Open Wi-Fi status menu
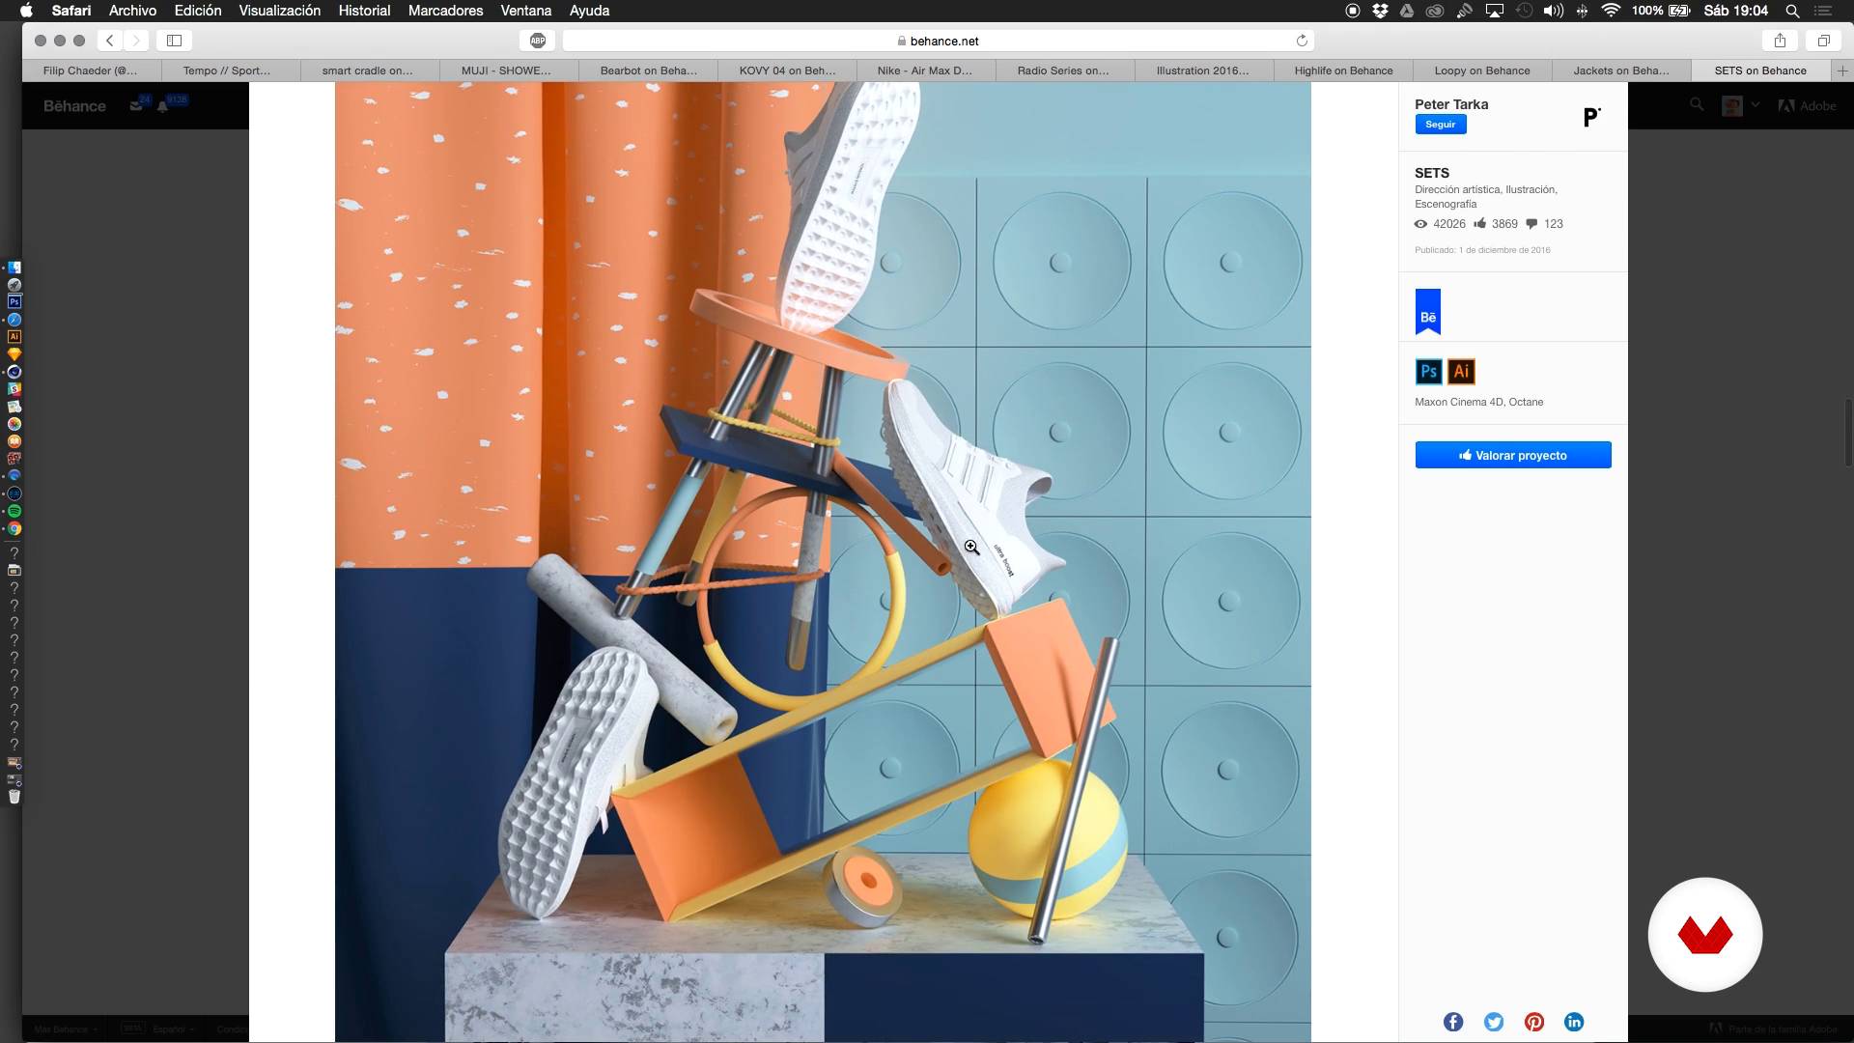Screen dimensions: 1854x1043 click(1611, 11)
